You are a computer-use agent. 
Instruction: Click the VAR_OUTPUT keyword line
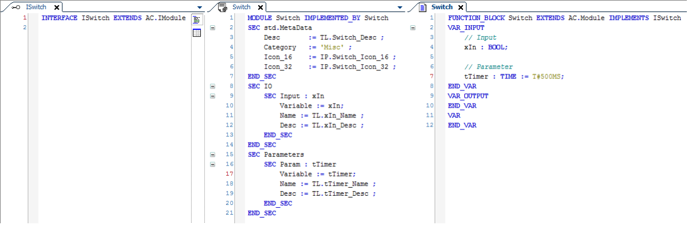[x=468, y=96]
